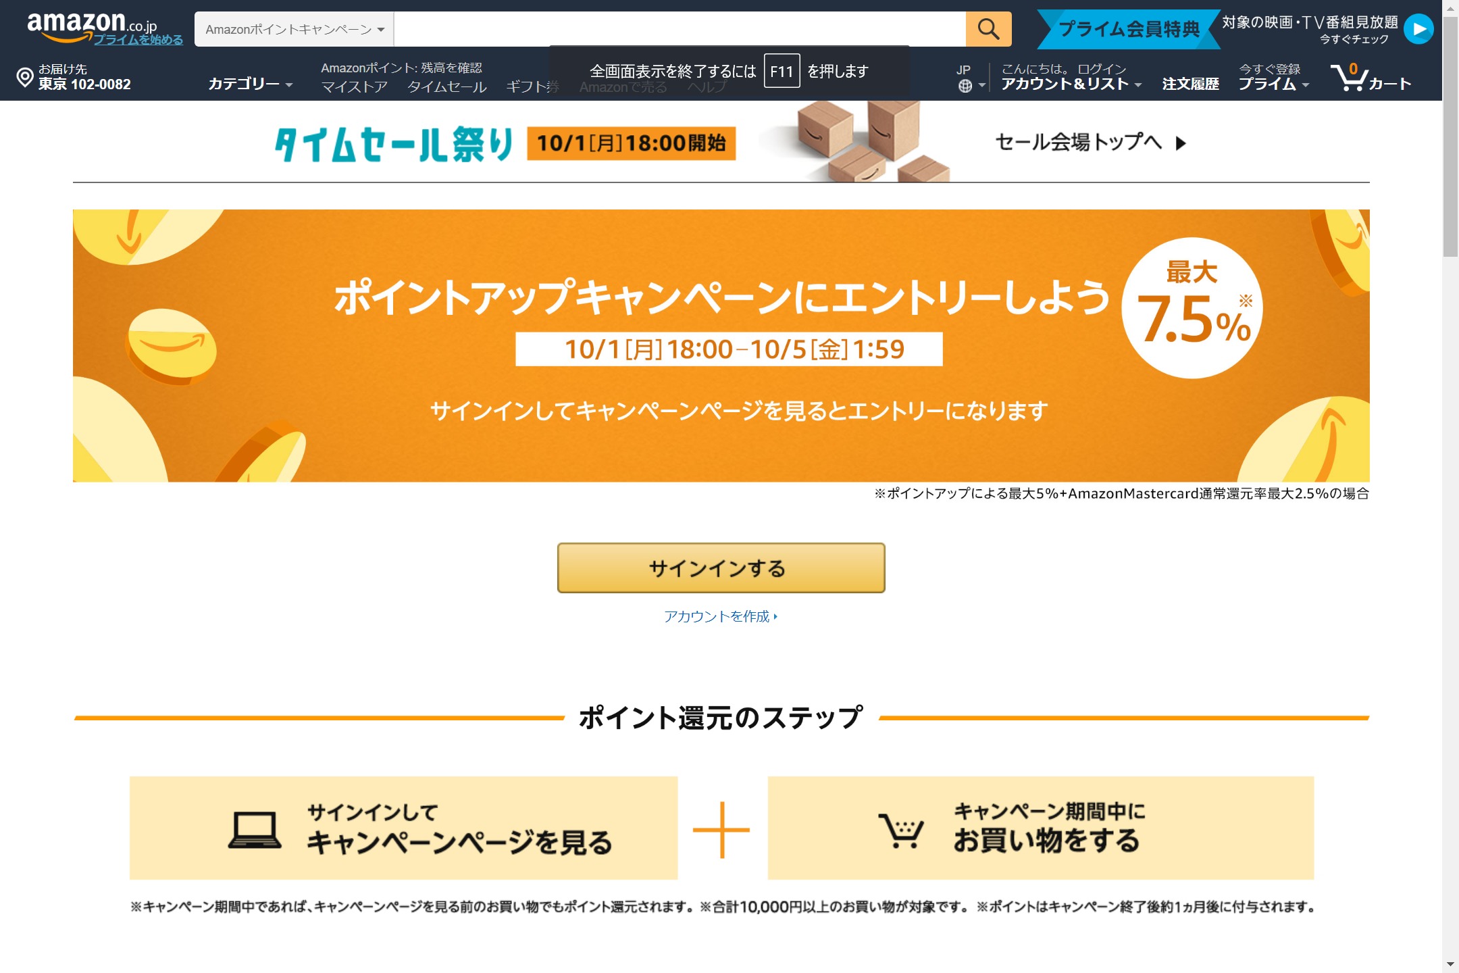
Task: Expand the アカウント&リスト dropdown
Action: 1071,84
